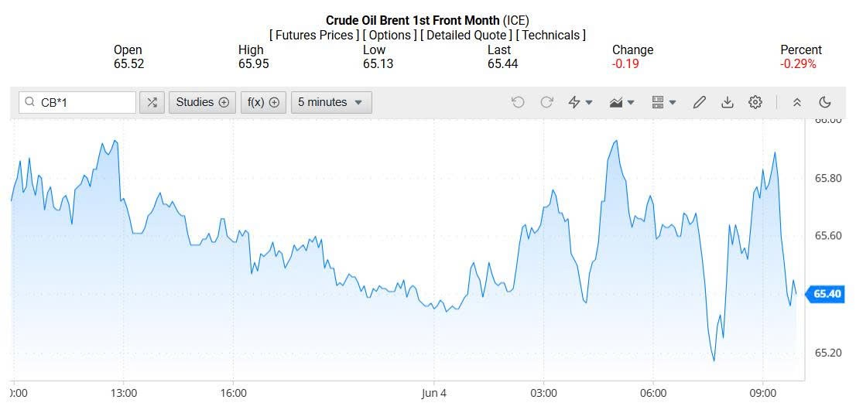
Task: Open chart settings gear
Action: pos(755,102)
